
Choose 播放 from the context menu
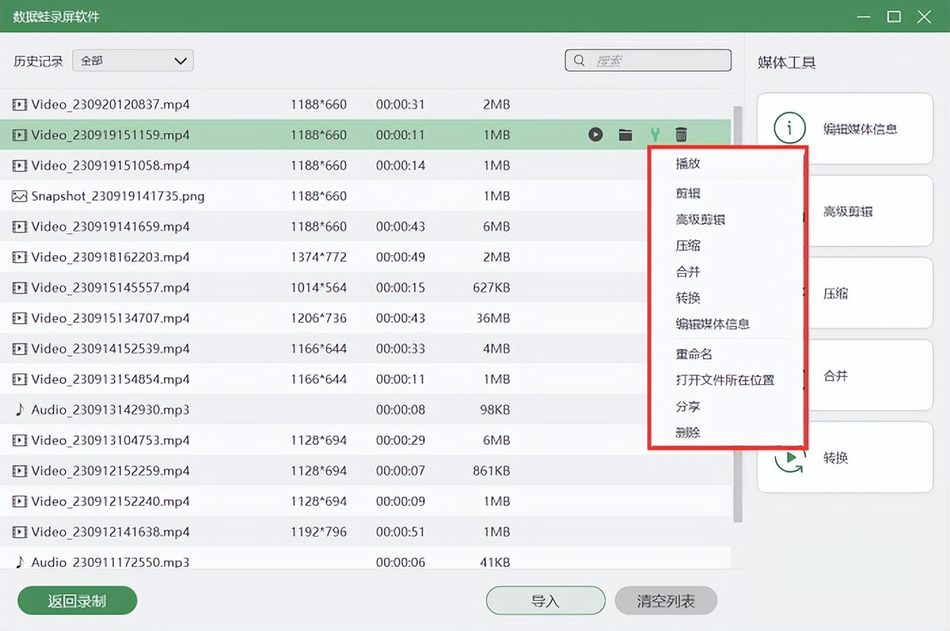[687, 164]
